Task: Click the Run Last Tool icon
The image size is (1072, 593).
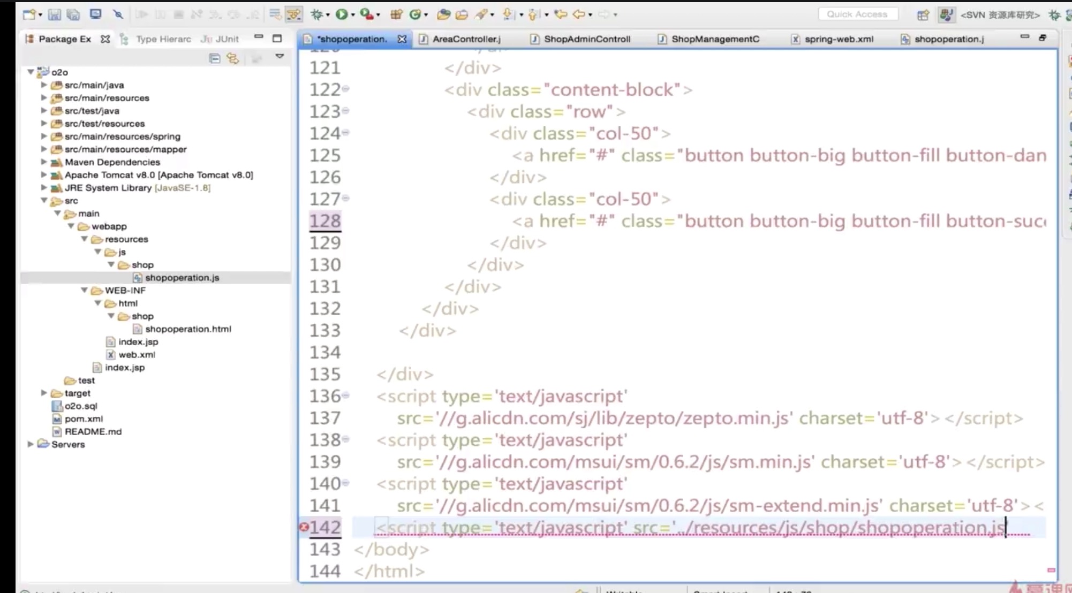Action: (x=367, y=14)
